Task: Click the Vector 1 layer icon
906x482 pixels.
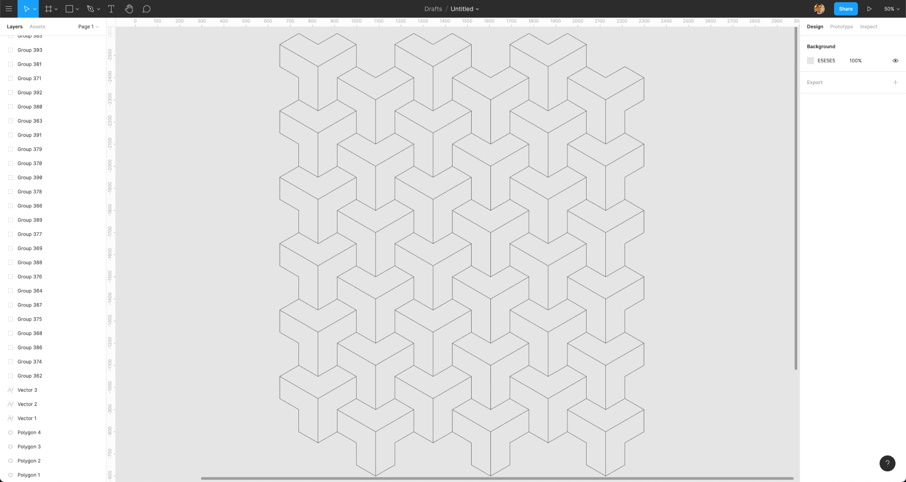Action: 10,418
